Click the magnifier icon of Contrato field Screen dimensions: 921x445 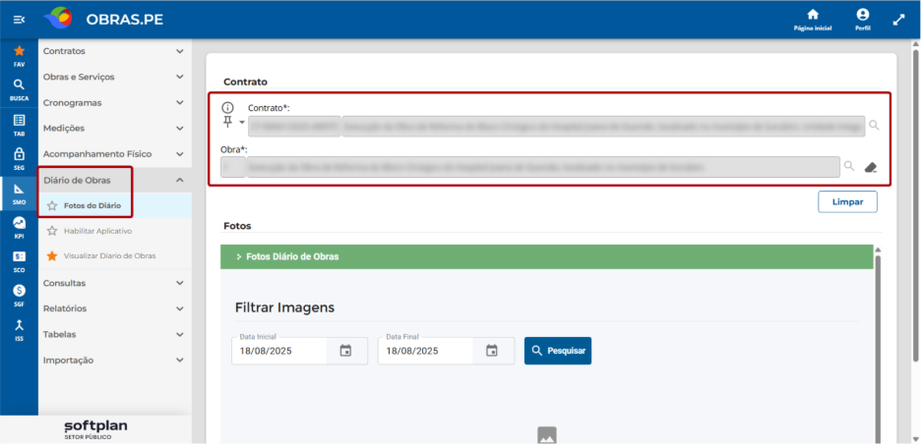(x=874, y=125)
